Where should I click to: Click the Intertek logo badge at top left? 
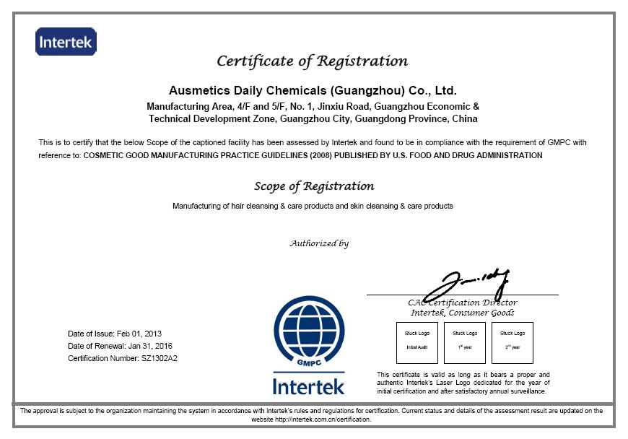click(x=66, y=42)
